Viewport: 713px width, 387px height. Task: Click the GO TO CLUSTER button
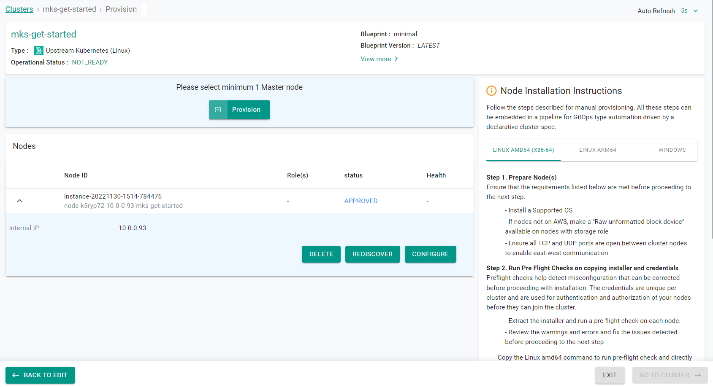[x=670, y=375]
